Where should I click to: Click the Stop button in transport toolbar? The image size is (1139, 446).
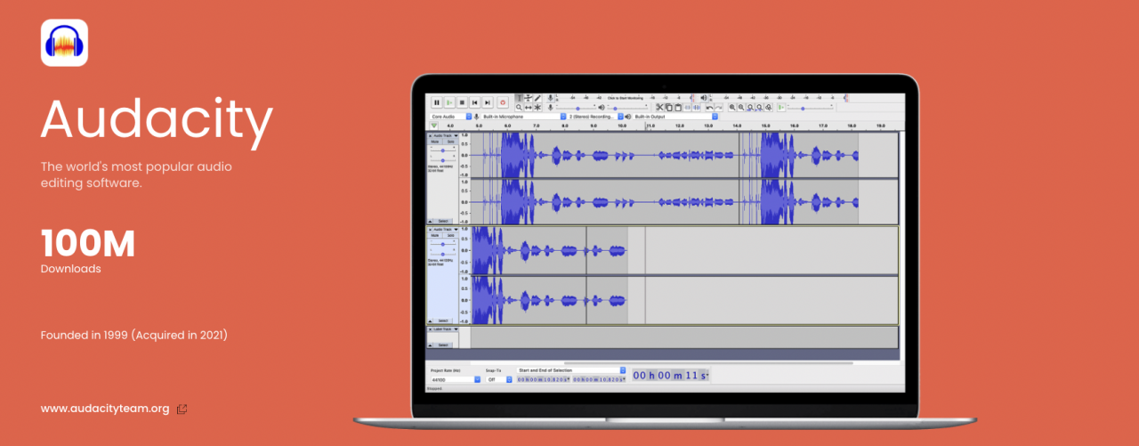click(x=462, y=103)
